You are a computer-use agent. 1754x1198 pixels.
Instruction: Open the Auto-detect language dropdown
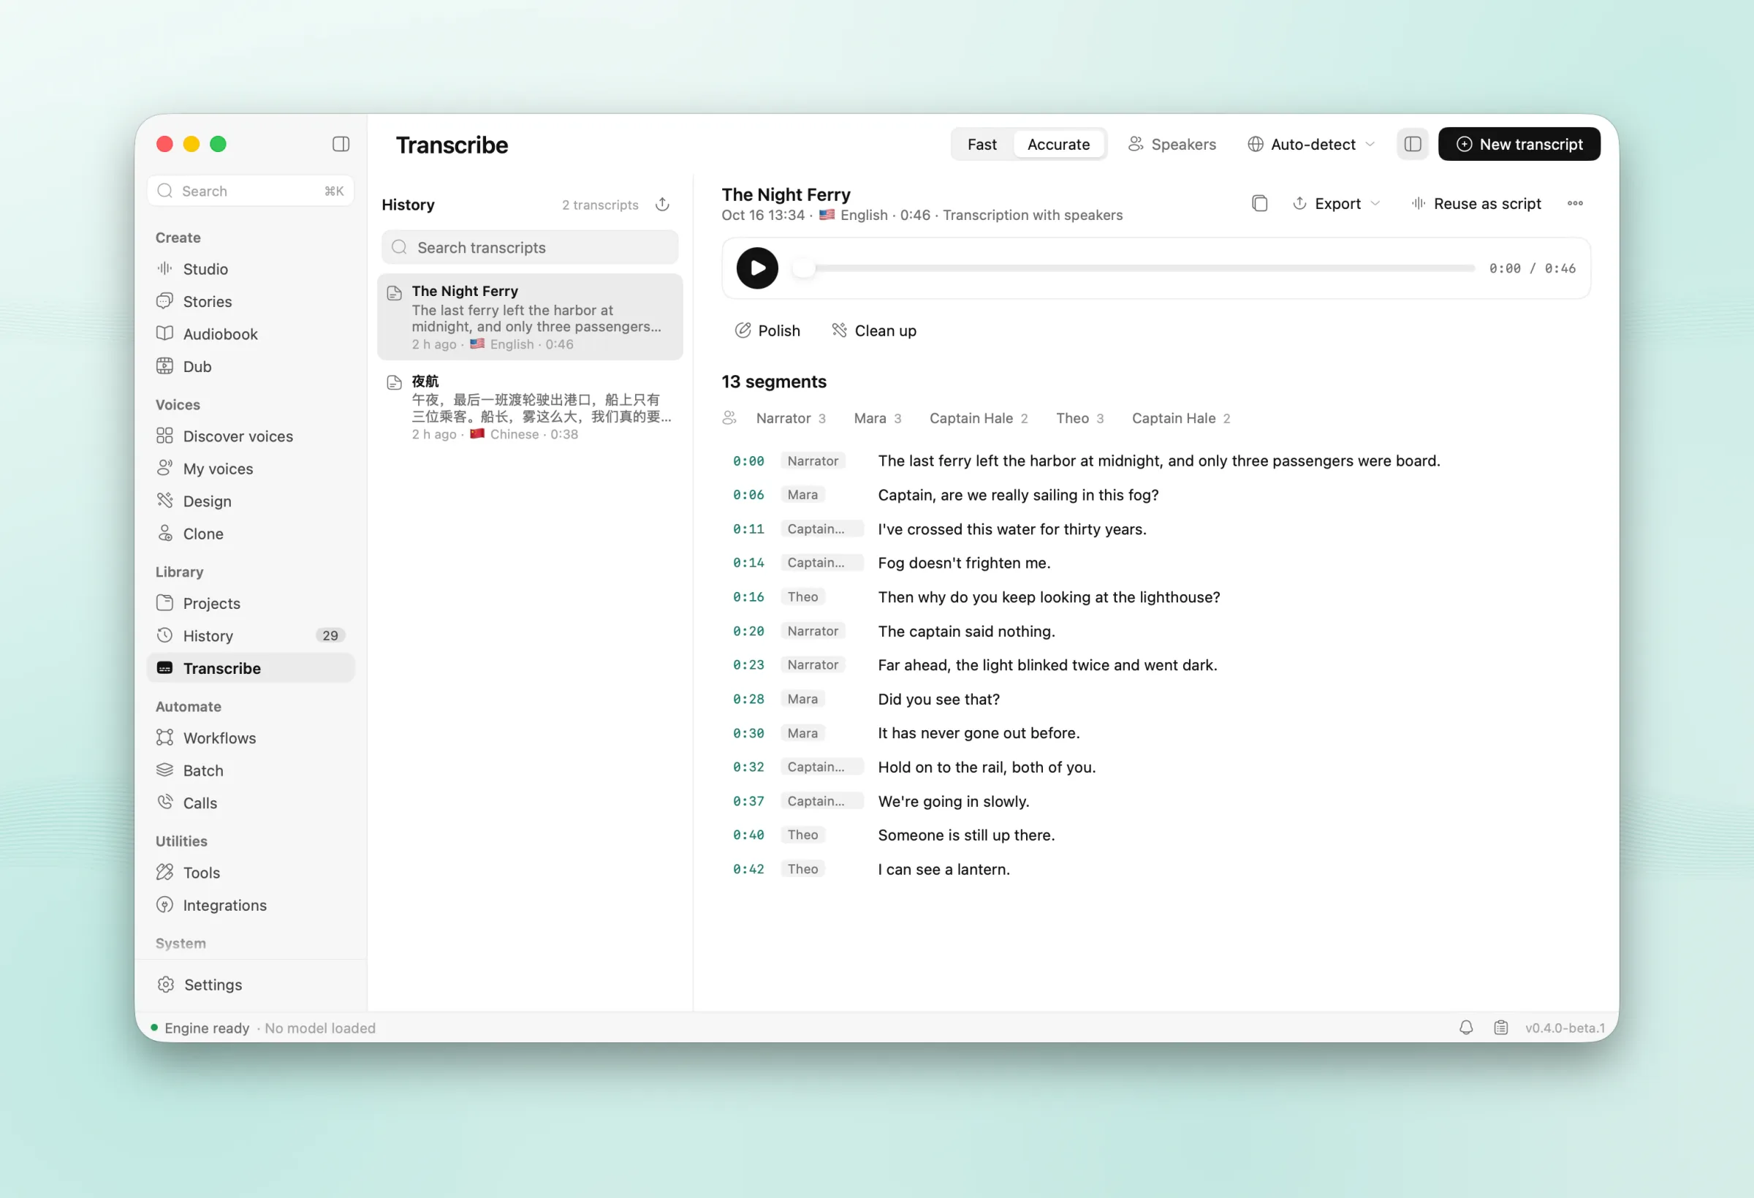tap(1311, 144)
